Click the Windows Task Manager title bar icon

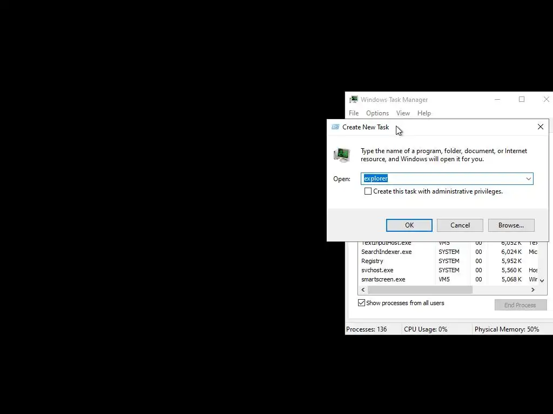(x=353, y=100)
